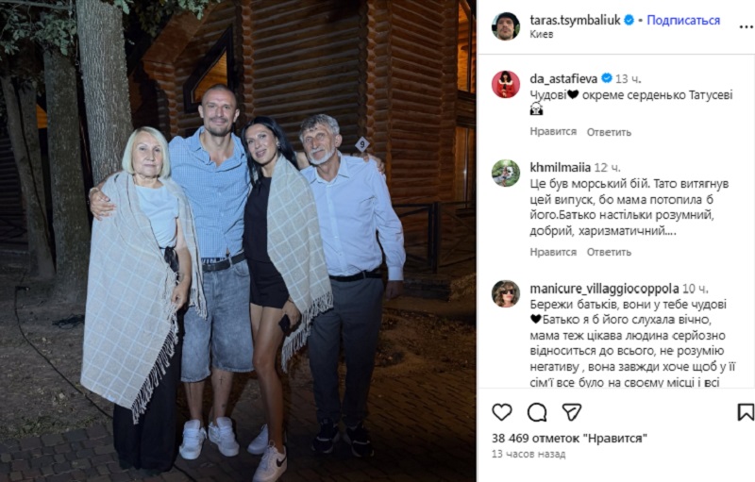This screenshot has width=755, height=482.
Task: Open khmilmaiia profile picture
Action: [x=506, y=173]
